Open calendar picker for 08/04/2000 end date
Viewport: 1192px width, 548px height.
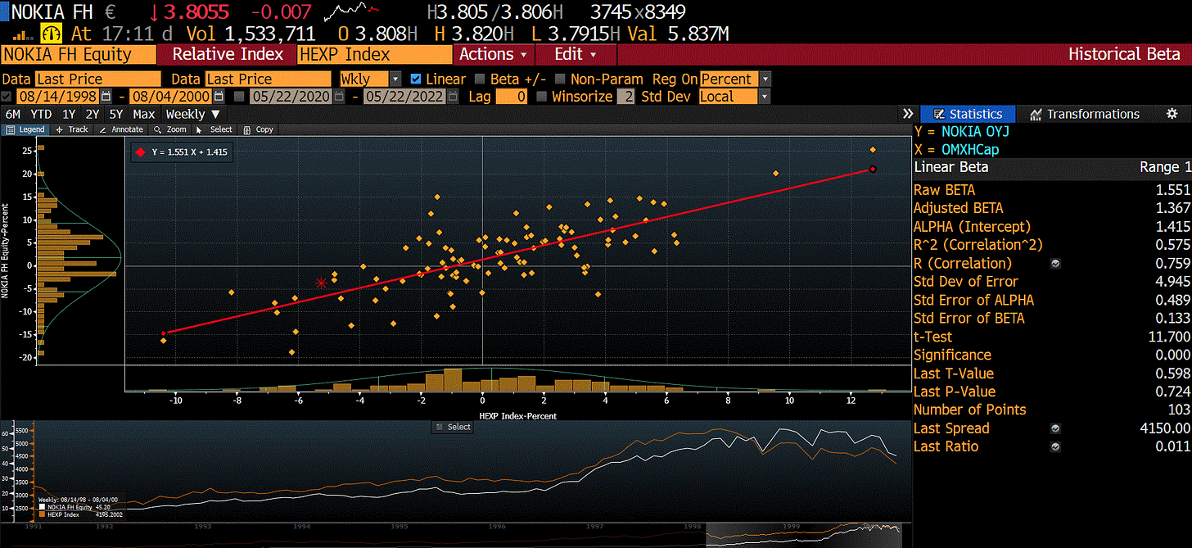tap(219, 97)
